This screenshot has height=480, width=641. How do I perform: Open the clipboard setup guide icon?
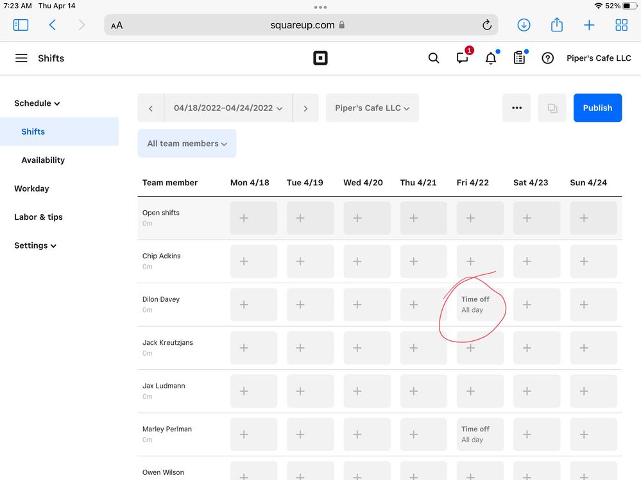[519, 58]
